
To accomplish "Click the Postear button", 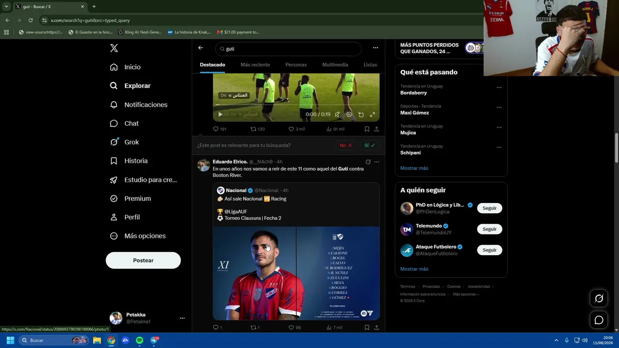I will pos(143,261).
